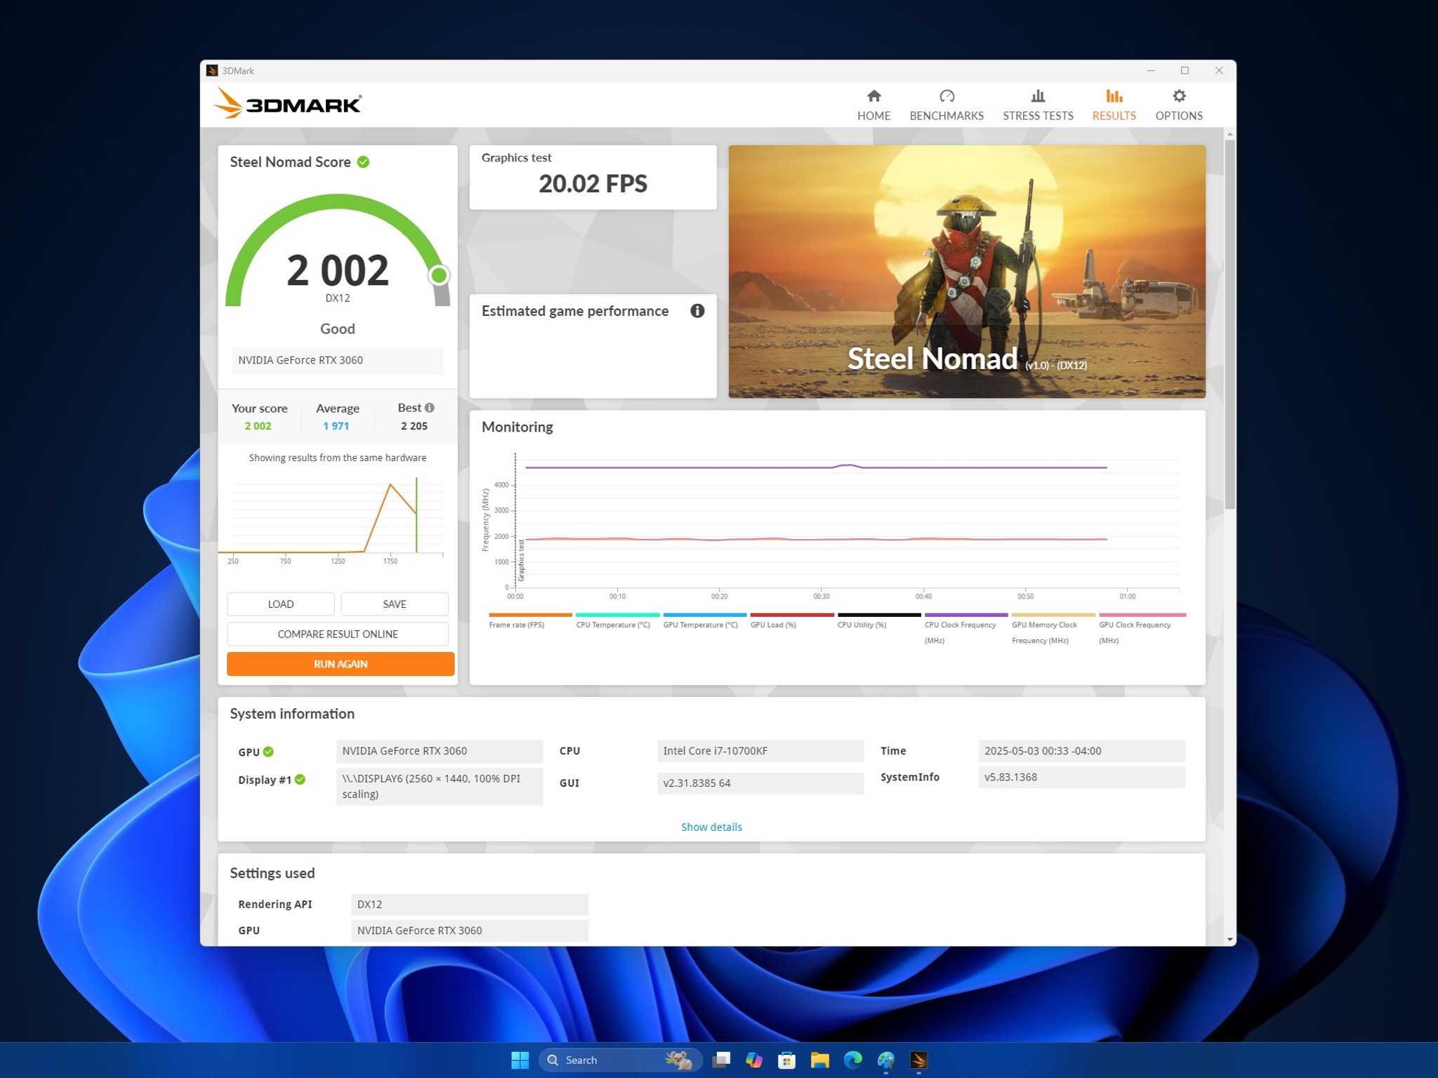Click the Estimated game performance info icon
Image resolution: width=1438 pixels, height=1078 pixels.
(697, 311)
